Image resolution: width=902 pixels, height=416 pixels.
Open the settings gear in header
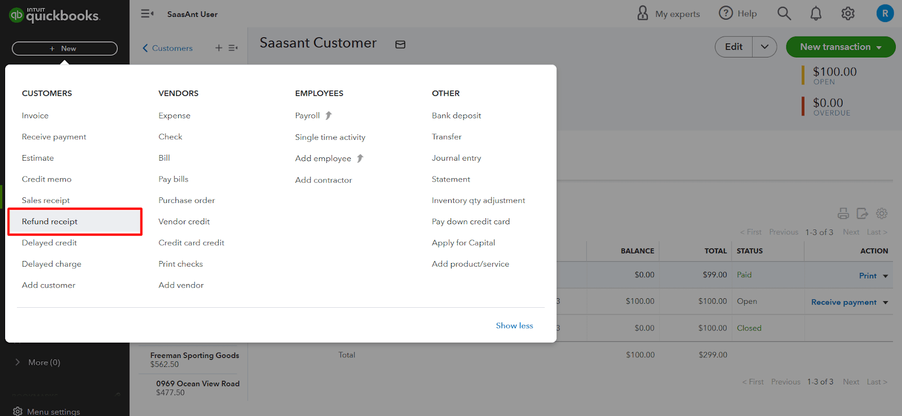[x=848, y=14]
